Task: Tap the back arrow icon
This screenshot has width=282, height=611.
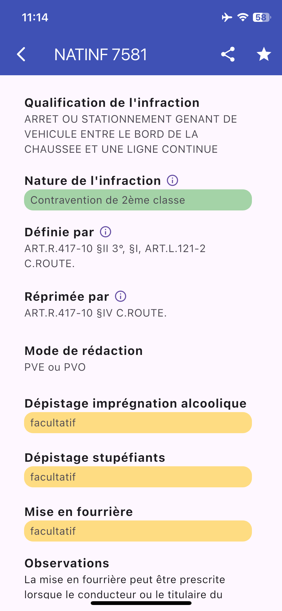Action: pos(21,54)
